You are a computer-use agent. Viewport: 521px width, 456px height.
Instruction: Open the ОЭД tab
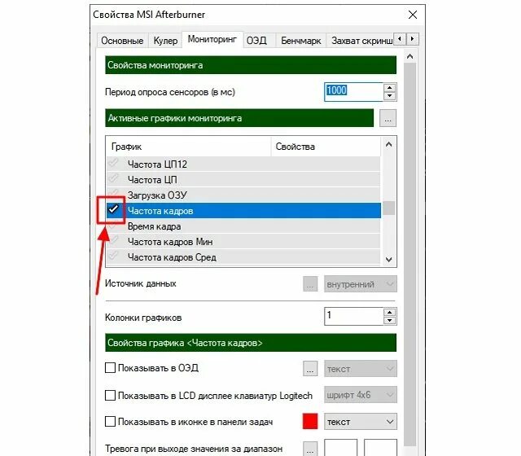256,41
